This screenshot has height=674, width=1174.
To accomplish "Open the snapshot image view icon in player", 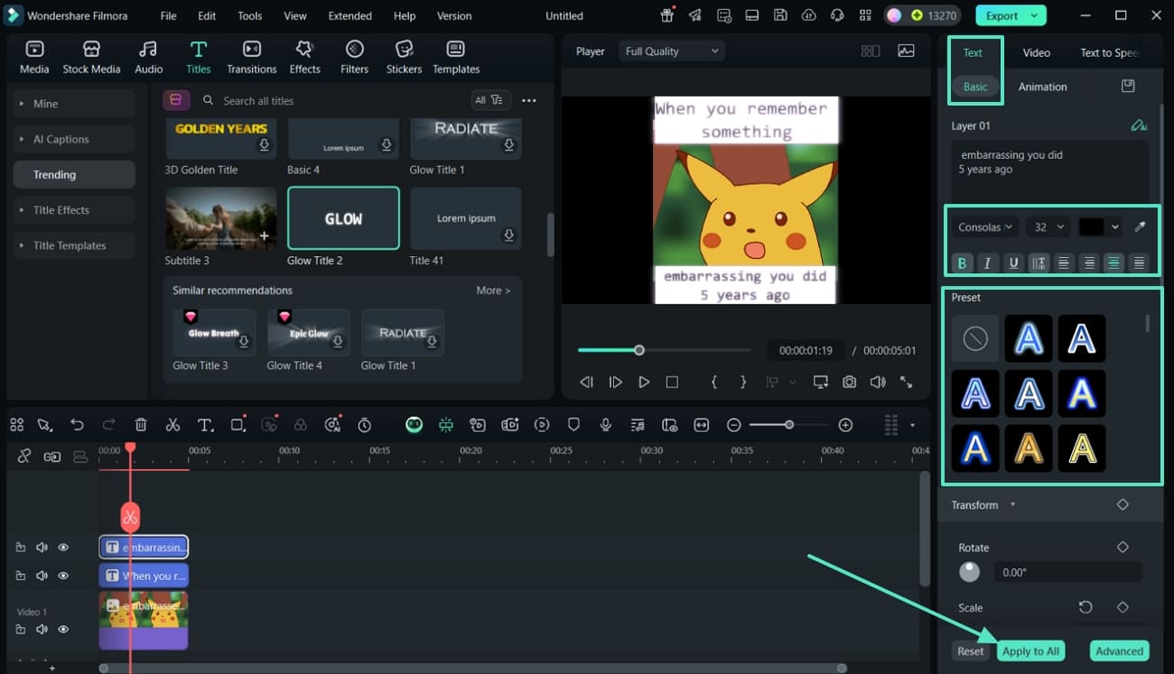I will pyautogui.click(x=906, y=51).
